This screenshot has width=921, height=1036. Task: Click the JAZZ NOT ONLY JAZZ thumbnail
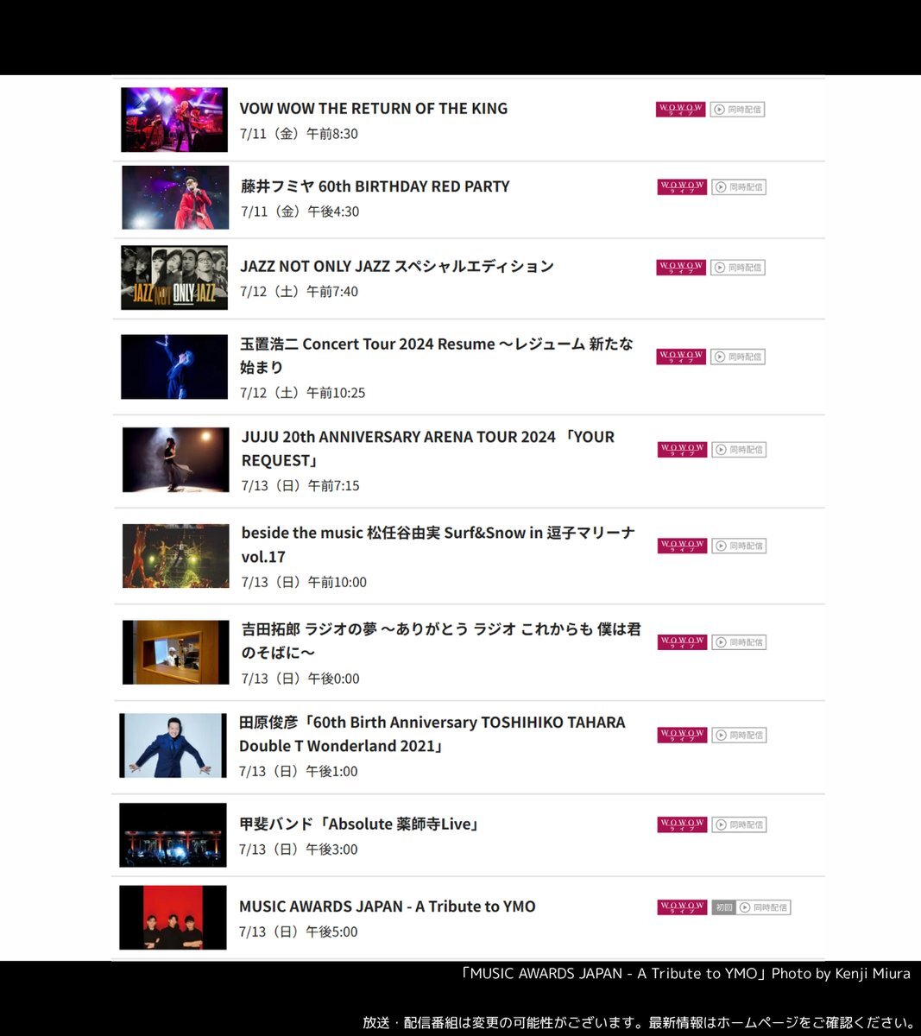[x=174, y=278]
